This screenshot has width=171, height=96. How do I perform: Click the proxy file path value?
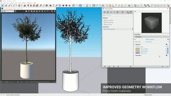[x=150, y=39]
